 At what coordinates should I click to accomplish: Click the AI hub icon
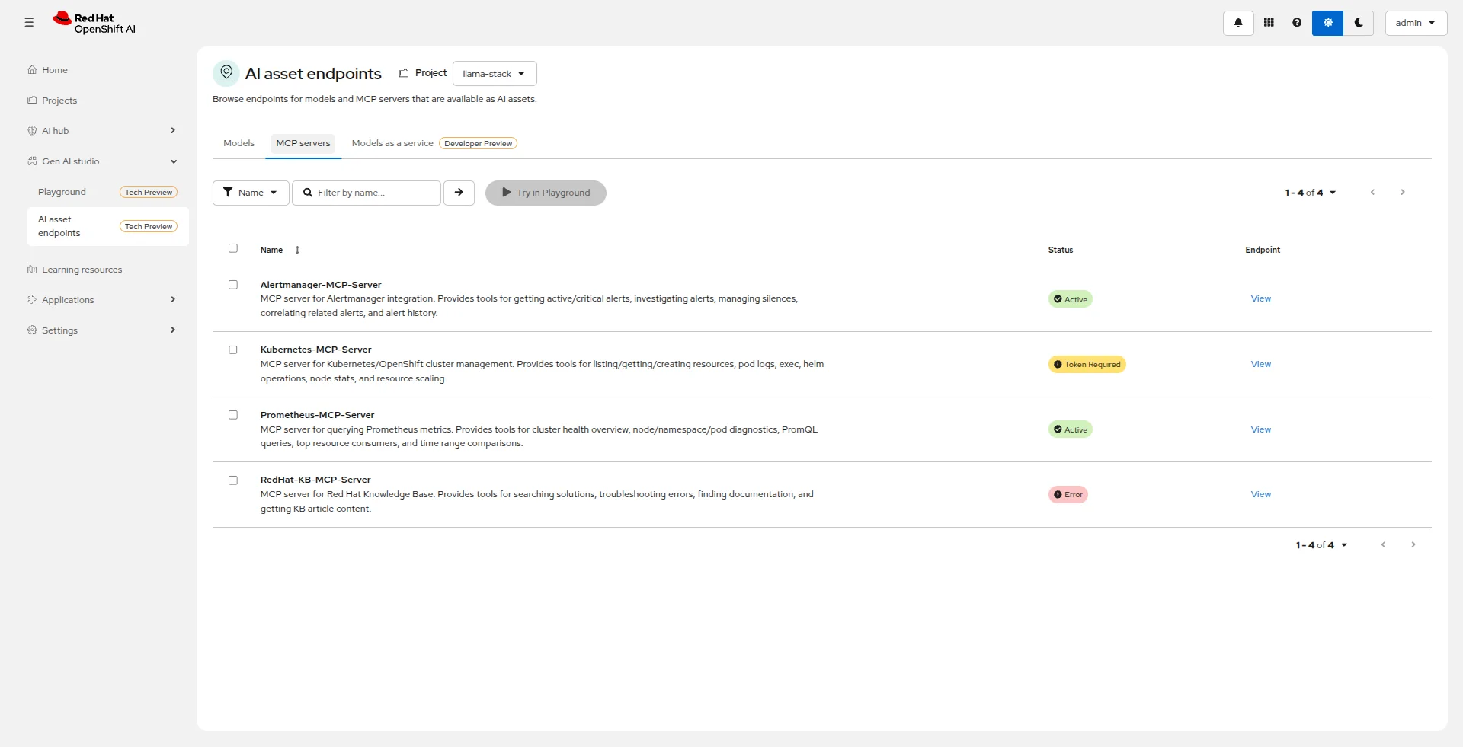point(32,131)
